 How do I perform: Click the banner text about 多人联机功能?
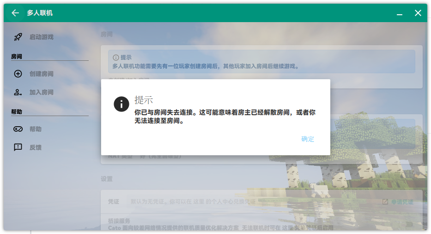coord(206,66)
